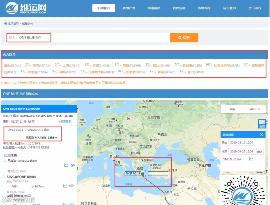Click 拉斯佩齐亚(ITSPE) port in route
270x205 pixels.
258,65
